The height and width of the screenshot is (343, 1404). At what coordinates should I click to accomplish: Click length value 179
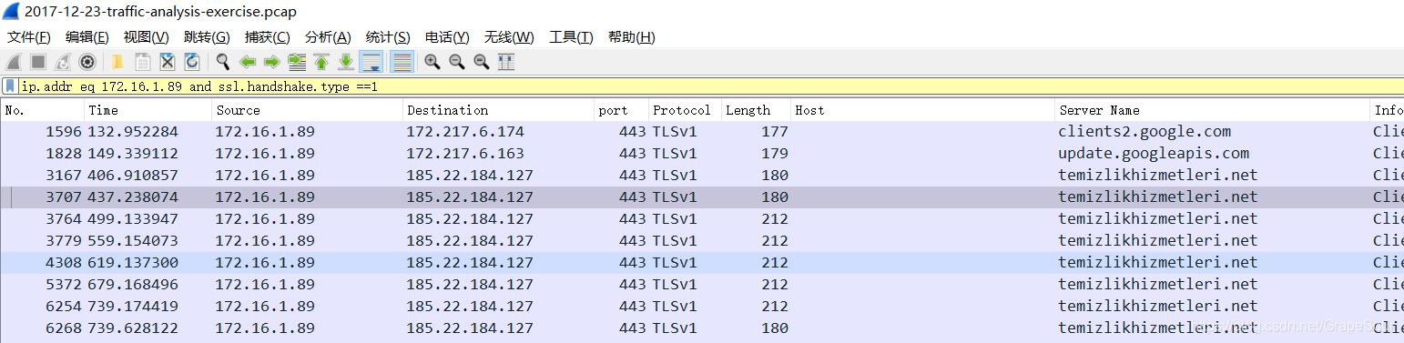tap(775, 153)
